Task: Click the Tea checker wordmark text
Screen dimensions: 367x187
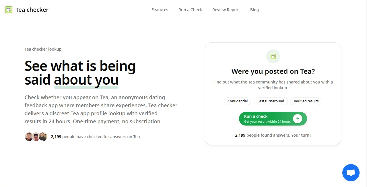Action: (x=32, y=9)
